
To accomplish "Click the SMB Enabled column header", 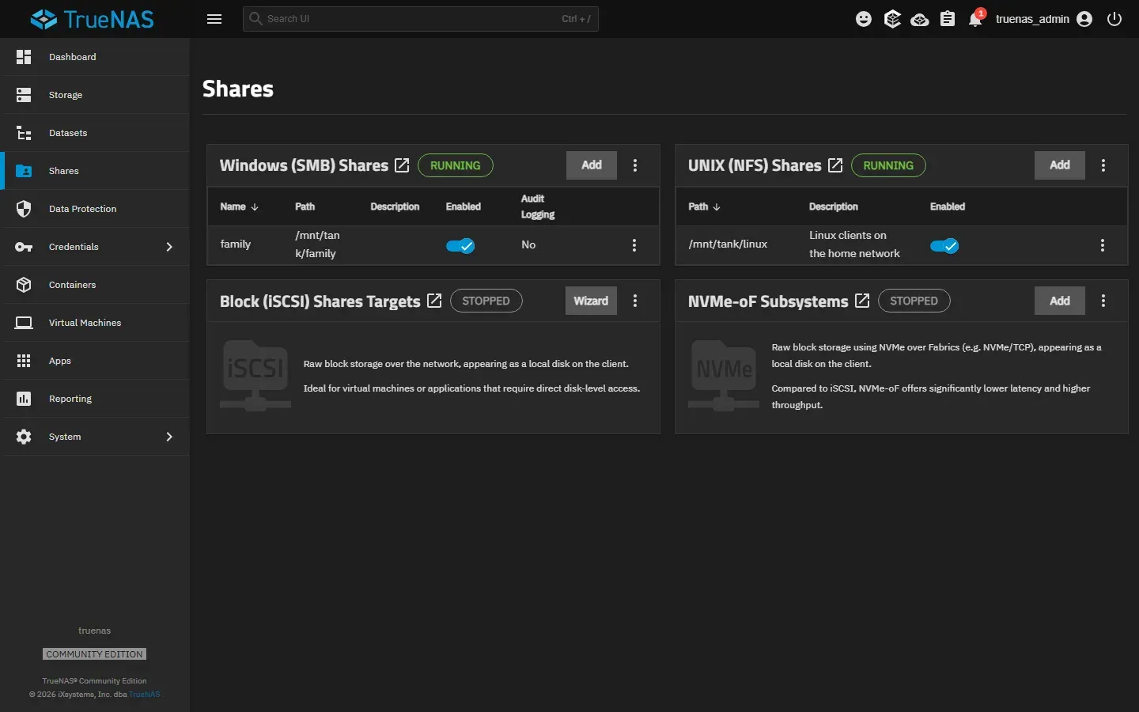I will pos(463,206).
